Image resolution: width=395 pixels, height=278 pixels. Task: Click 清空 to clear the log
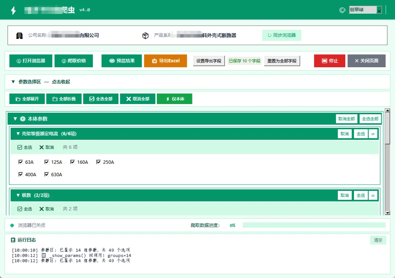point(378,240)
